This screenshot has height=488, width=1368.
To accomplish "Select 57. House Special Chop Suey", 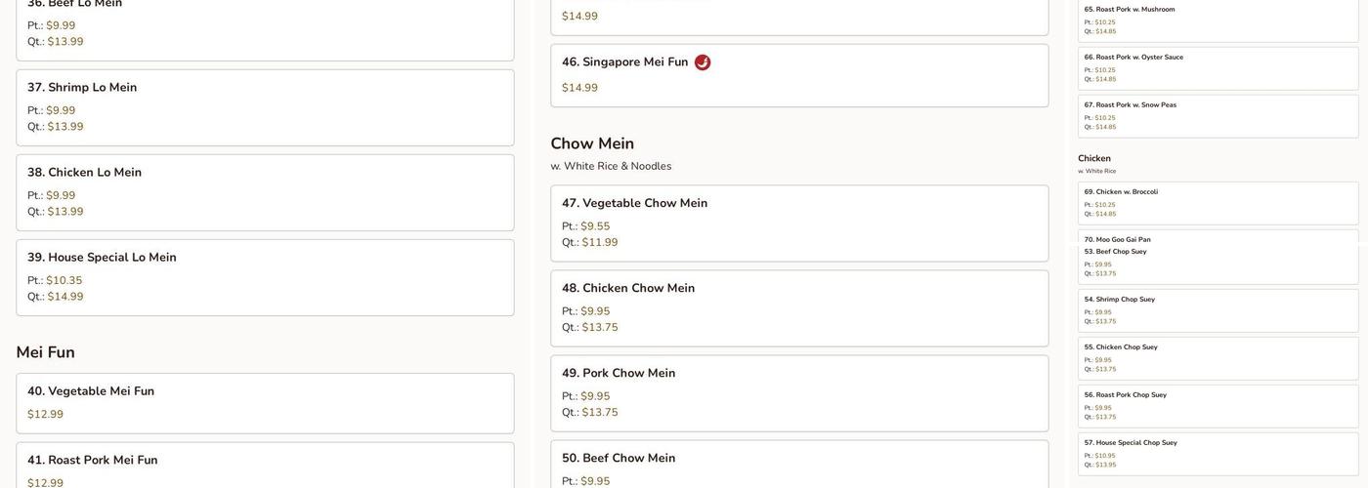I will (1131, 443).
